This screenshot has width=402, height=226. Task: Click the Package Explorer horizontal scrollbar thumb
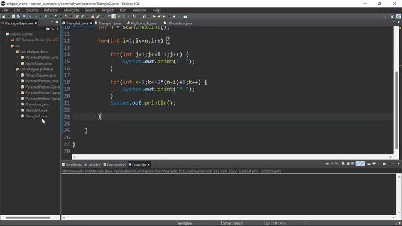click(x=28, y=218)
